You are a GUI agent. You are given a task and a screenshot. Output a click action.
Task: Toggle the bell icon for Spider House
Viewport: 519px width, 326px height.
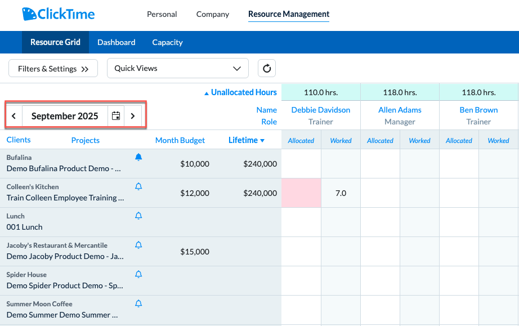138,274
